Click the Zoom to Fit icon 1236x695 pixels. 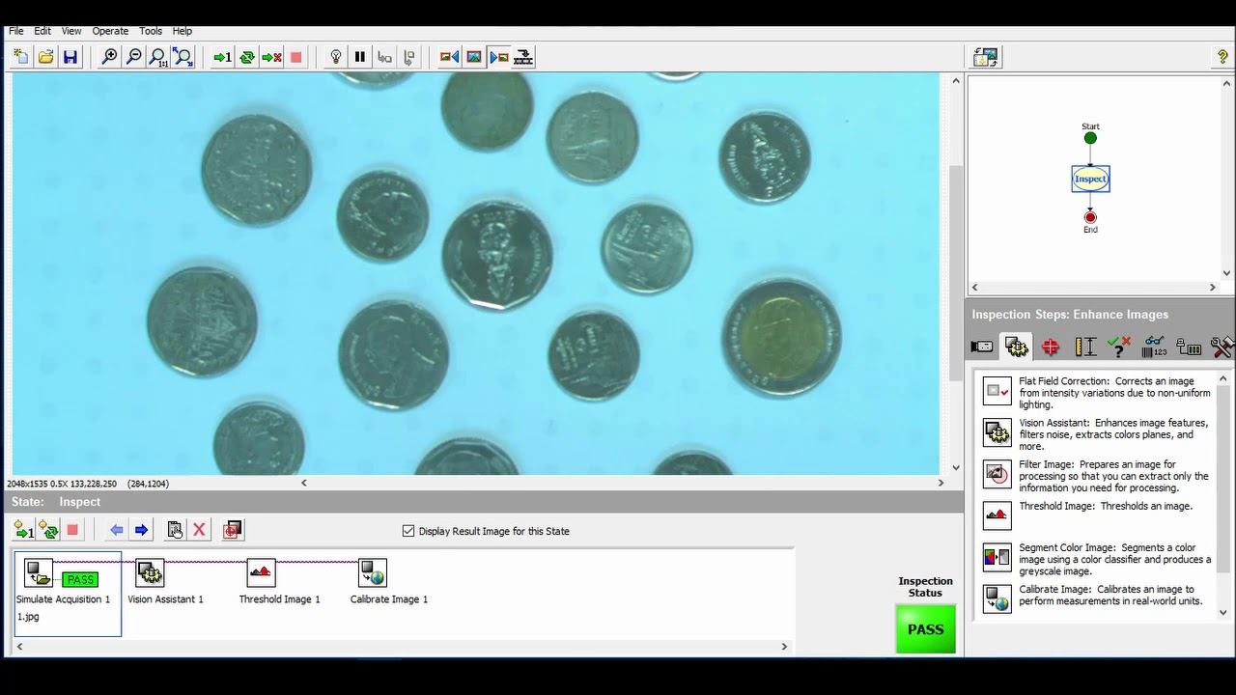click(183, 57)
